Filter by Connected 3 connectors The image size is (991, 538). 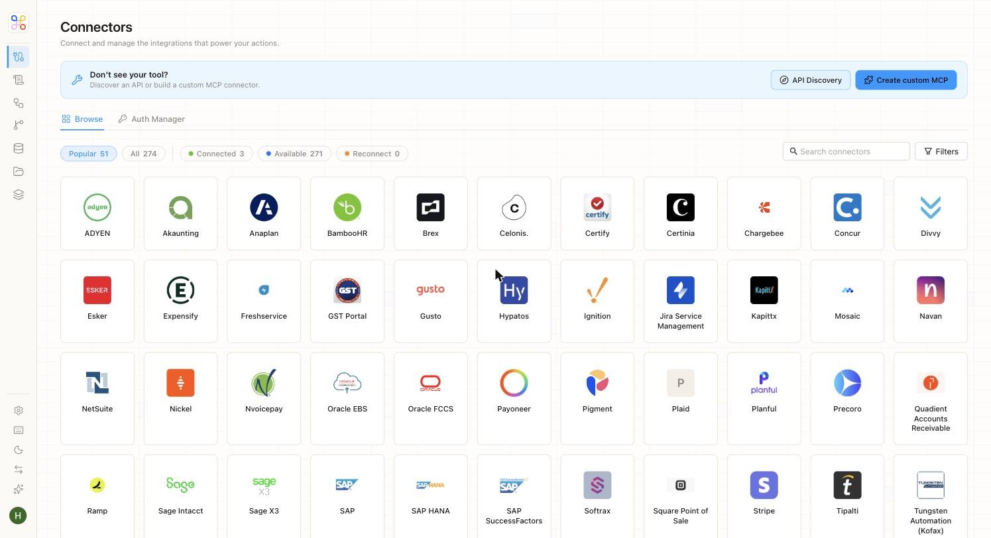coord(216,154)
